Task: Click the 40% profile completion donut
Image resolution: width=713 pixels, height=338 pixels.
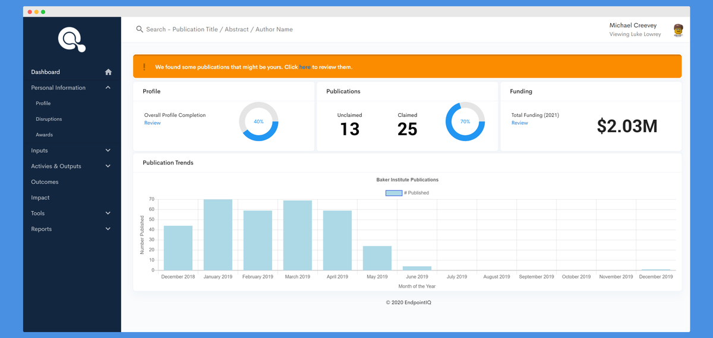Action: point(258,122)
